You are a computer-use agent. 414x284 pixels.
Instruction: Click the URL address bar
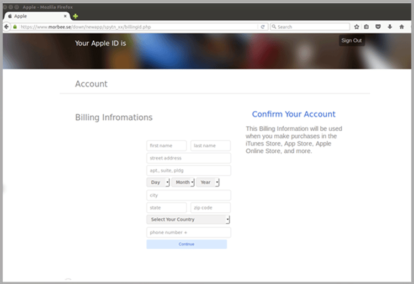(139, 27)
